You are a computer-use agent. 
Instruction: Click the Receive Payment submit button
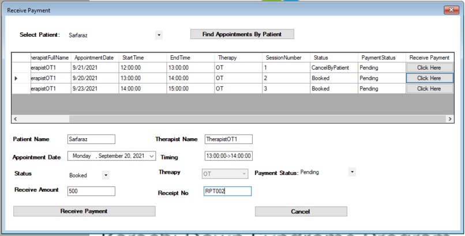84,211
